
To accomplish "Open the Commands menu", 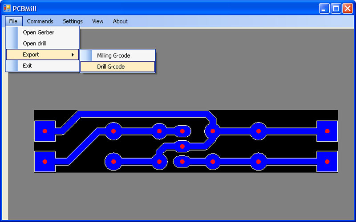I will pyautogui.click(x=40, y=21).
